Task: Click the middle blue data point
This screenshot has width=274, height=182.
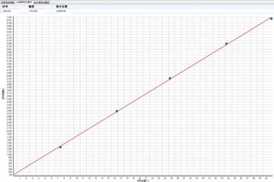Action: click(170, 78)
